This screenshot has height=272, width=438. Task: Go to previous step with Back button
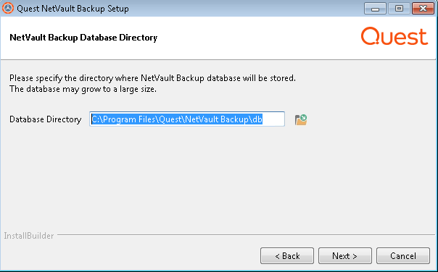[287, 255]
